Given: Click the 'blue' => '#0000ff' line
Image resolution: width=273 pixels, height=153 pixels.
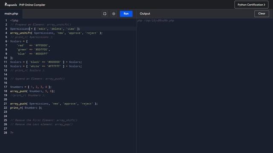Looking at the screenshot, I should point(32,54).
